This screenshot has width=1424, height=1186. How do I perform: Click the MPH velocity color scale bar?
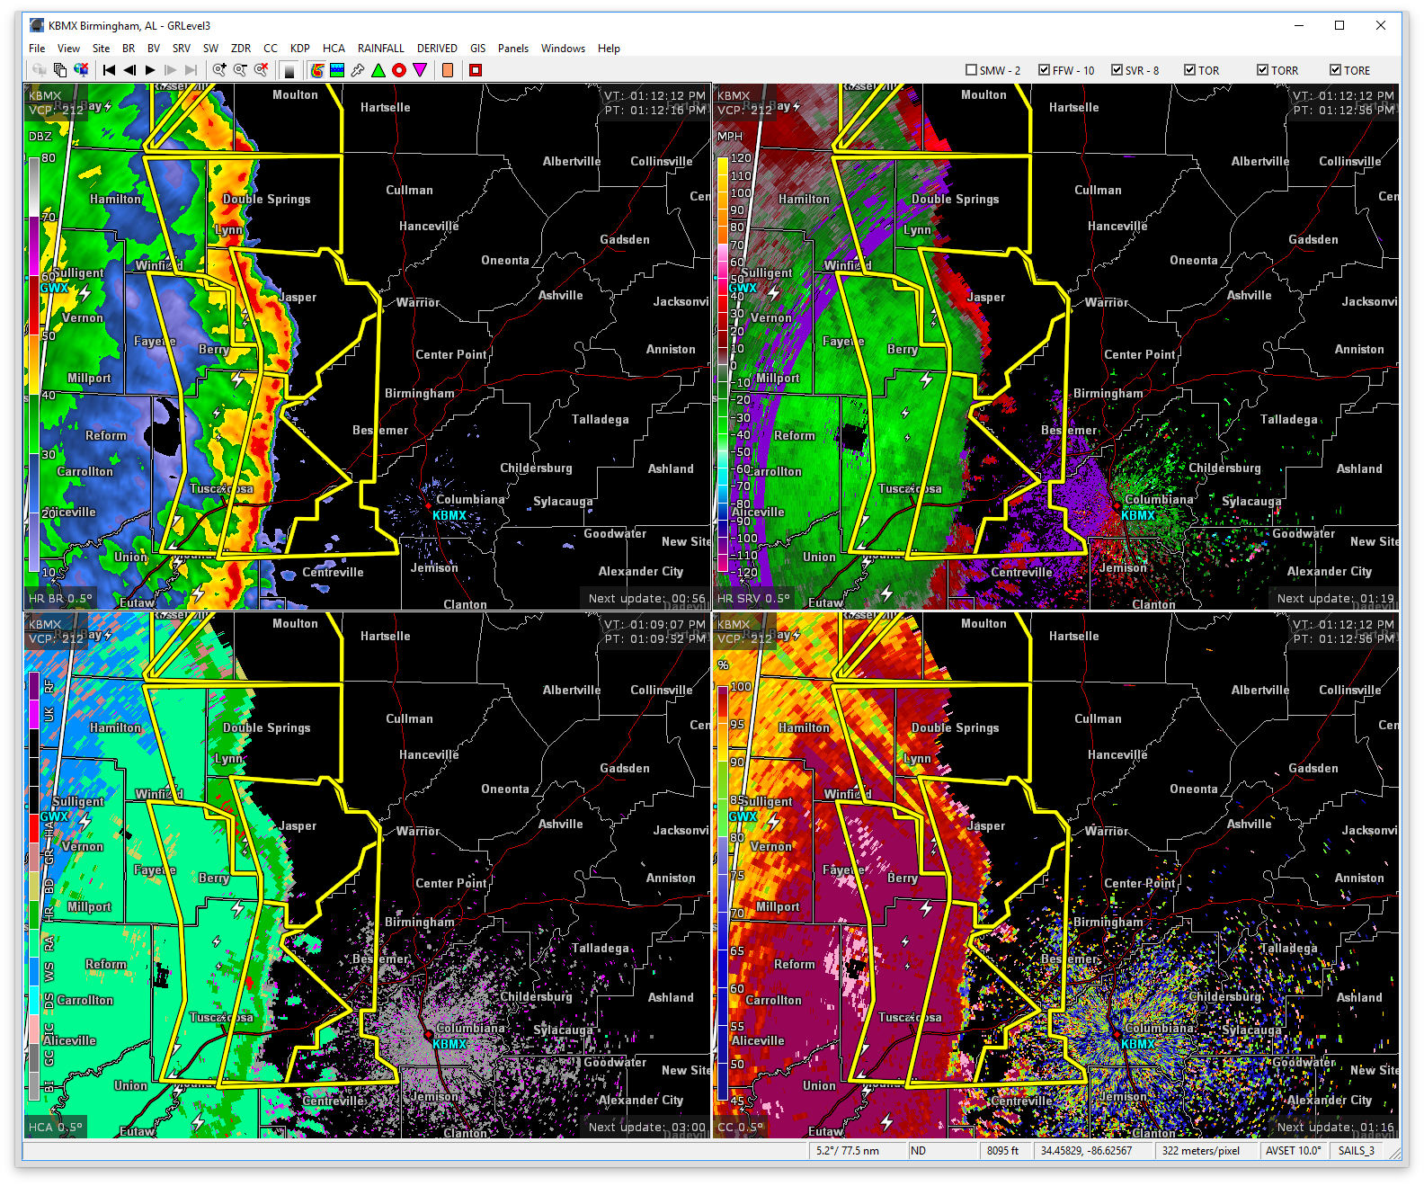(x=723, y=364)
